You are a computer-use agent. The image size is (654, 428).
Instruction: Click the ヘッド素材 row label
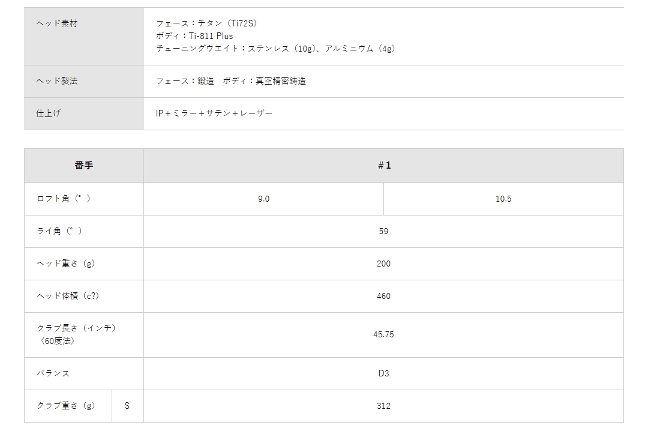(57, 23)
